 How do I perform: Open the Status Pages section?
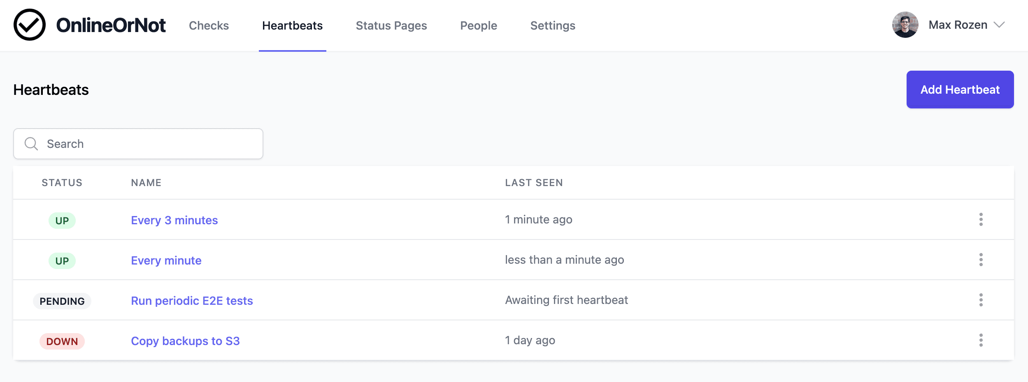point(391,25)
